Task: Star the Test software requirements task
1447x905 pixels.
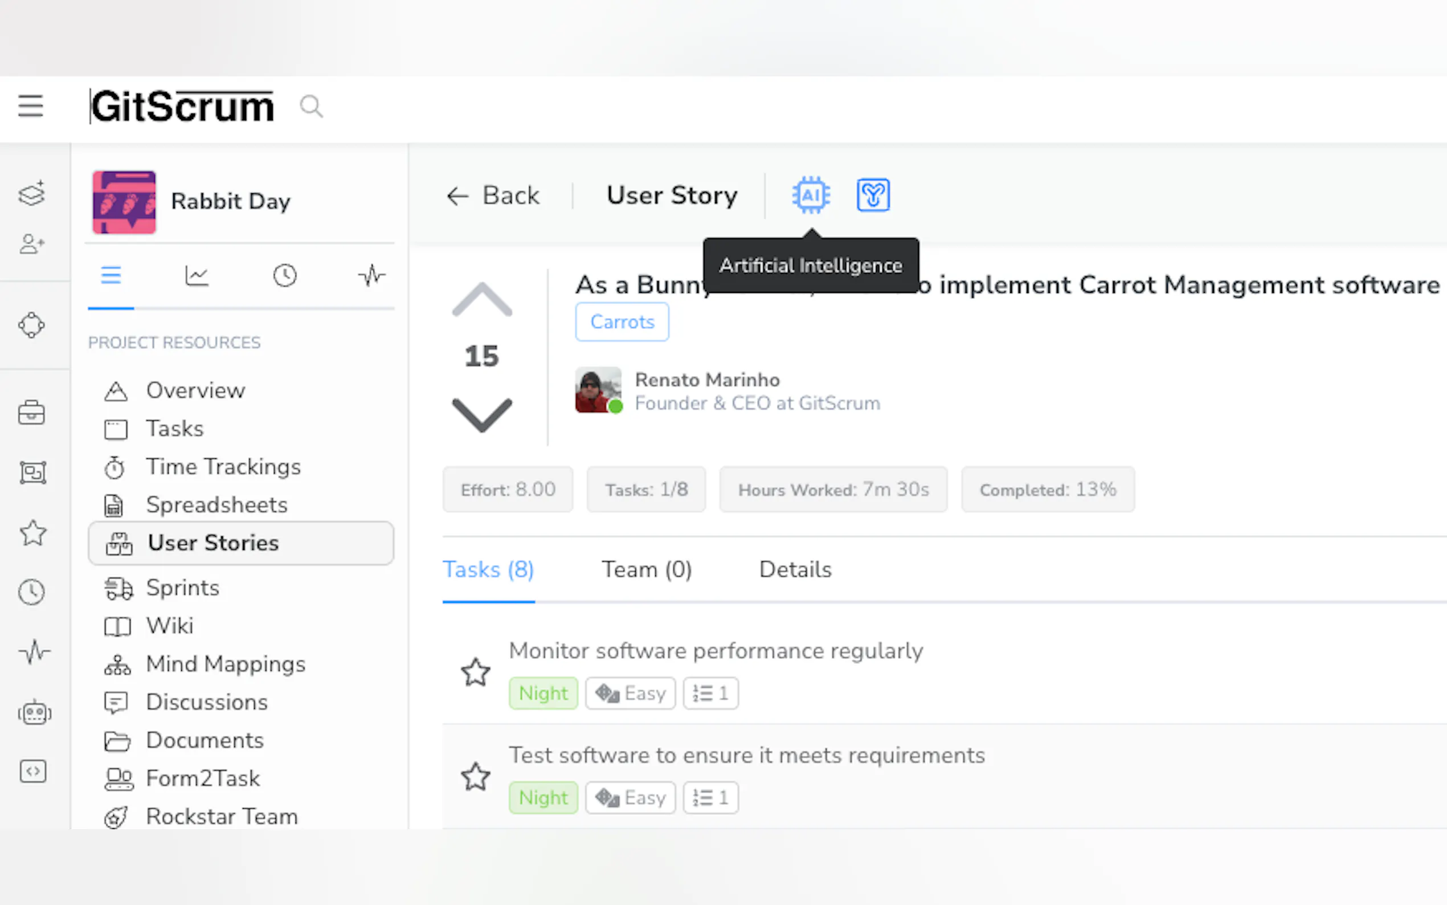Action: 476,776
